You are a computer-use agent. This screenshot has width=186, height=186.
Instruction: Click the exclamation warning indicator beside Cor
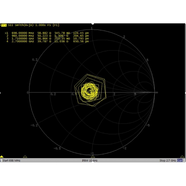coord(184,160)
